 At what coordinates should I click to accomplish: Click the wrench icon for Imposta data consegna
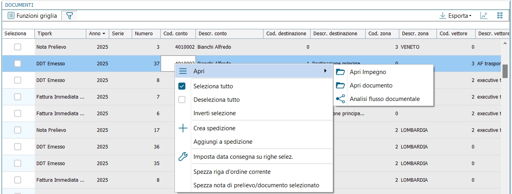point(182,157)
